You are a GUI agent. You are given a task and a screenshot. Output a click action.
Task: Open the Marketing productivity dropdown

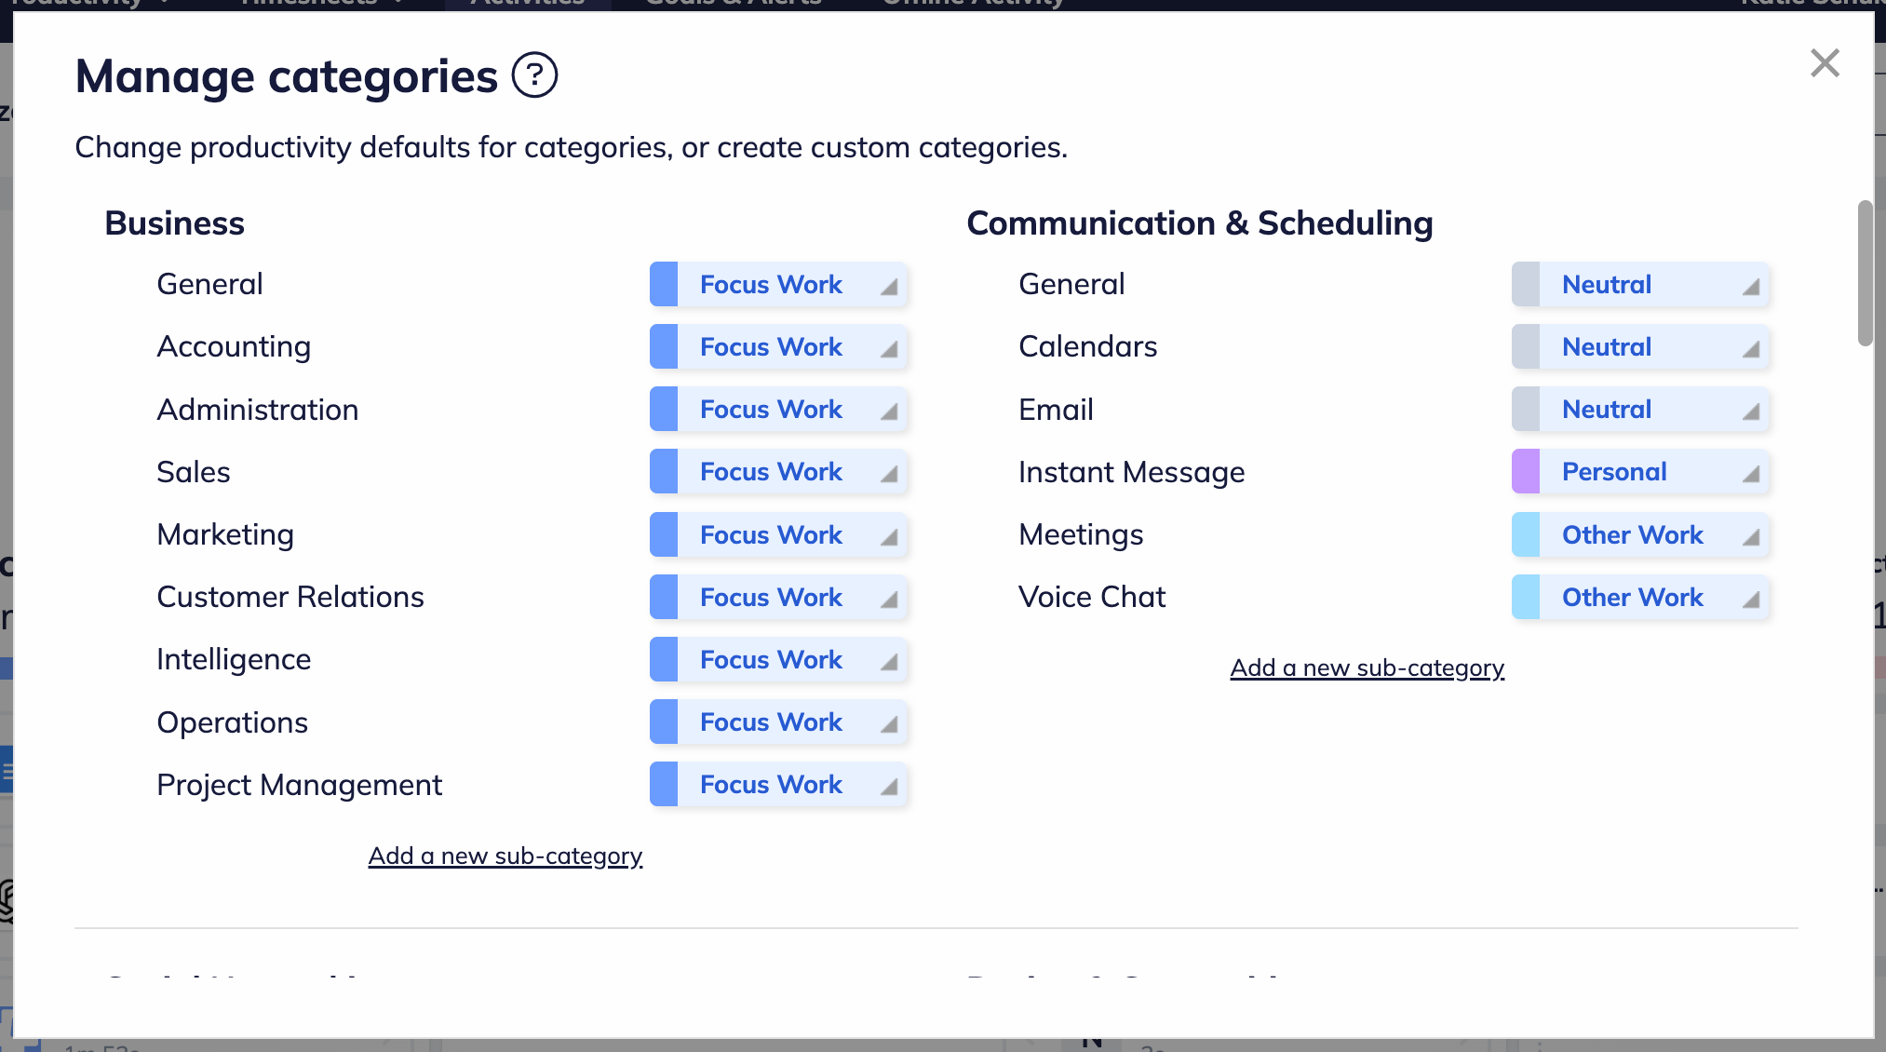(778, 535)
